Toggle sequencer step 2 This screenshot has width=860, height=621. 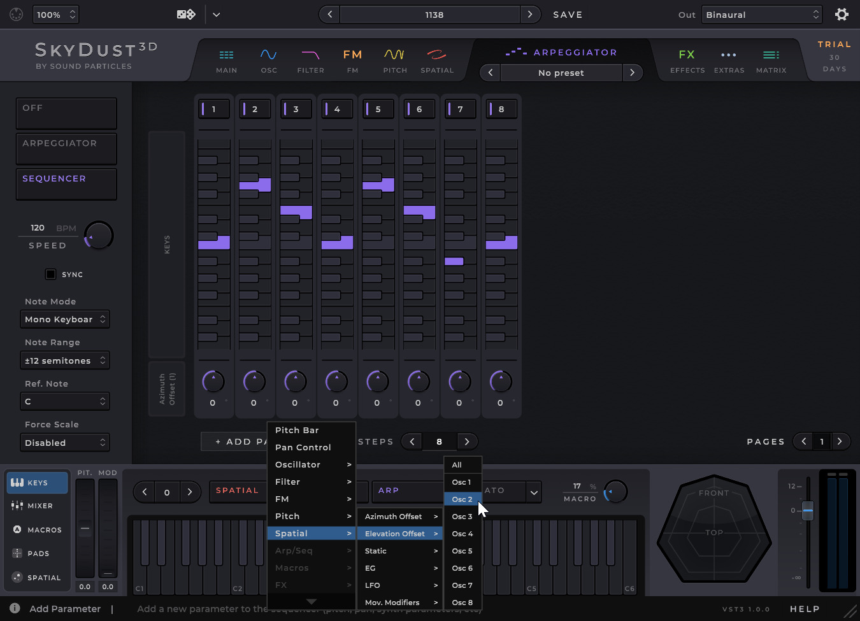(255, 109)
